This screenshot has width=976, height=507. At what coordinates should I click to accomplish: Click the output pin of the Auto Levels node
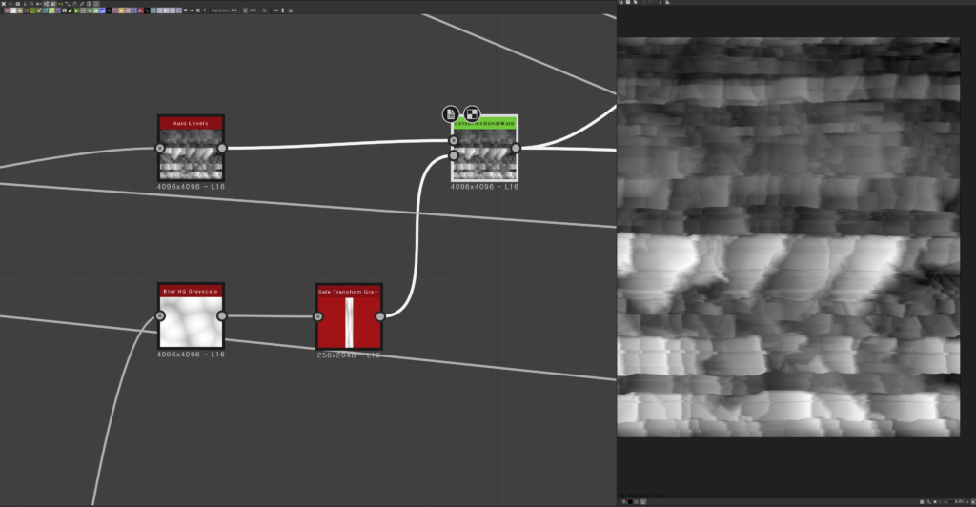point(221,148)
